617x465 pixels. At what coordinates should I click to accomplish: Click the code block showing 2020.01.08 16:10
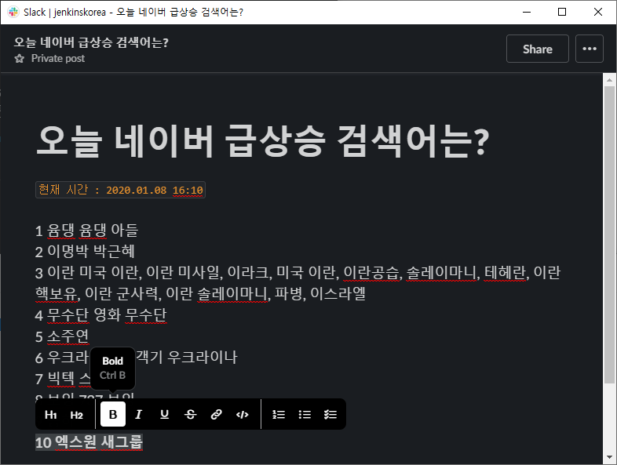(x=120, y=190)
